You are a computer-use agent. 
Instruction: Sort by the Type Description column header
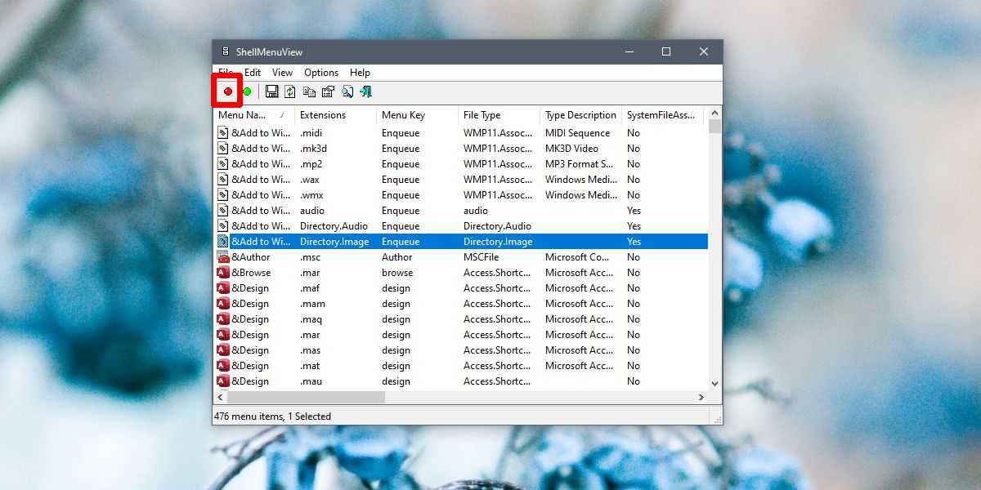click(x=580, y=115)
